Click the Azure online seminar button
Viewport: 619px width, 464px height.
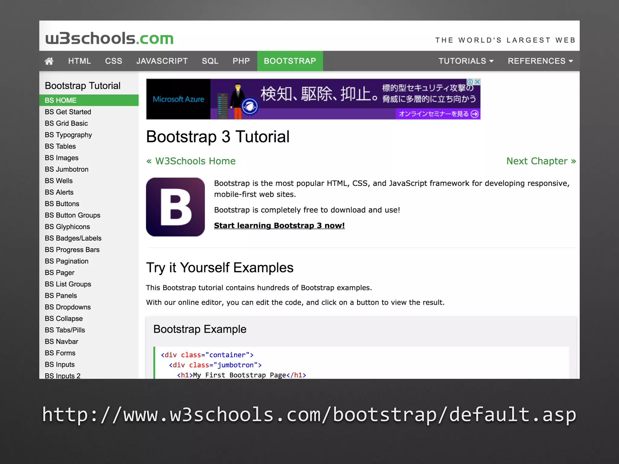point(438,114)
